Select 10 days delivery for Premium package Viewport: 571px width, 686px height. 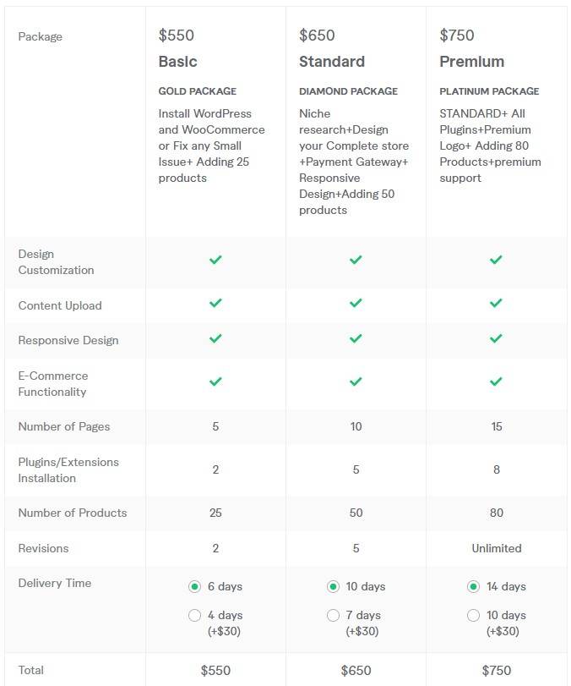475,615
